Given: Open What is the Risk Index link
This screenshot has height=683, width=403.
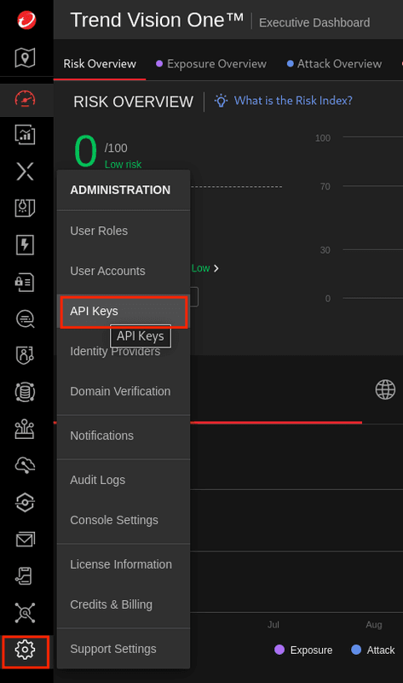Looking at the screenshot, I should point(293,101).
